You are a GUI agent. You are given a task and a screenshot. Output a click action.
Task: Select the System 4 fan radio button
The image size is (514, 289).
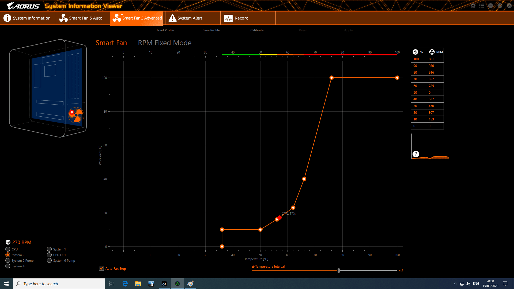8,266
